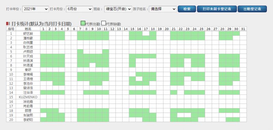Viewport: 273px width, 130px height.
Task: Click row 19's white cell on day 1
Action: pyautogui.click(x=43, y=115)
